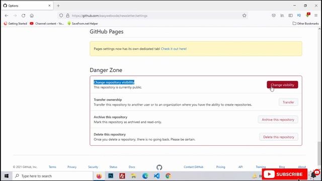Viewport: 322px width, 181px height.
Task: Open the Docs footer link
Action: click(x=132, y=167)
